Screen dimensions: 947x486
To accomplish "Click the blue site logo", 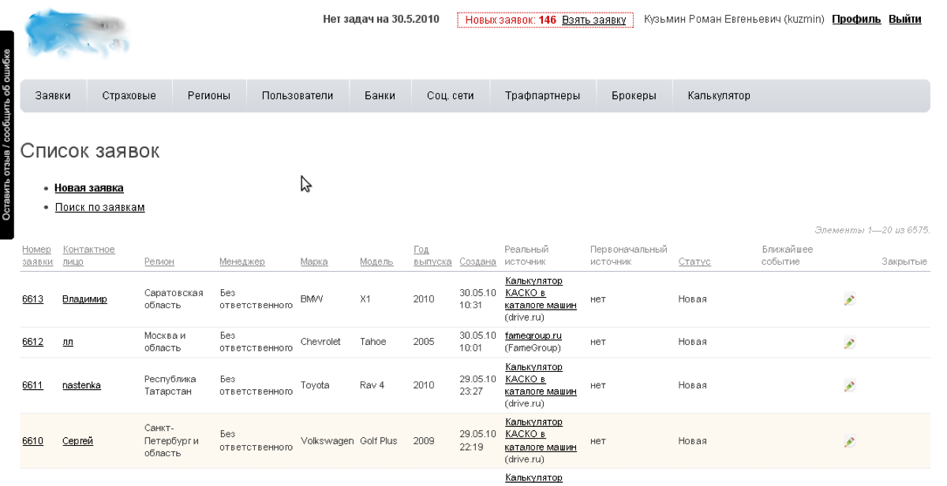I will (77, 33).
